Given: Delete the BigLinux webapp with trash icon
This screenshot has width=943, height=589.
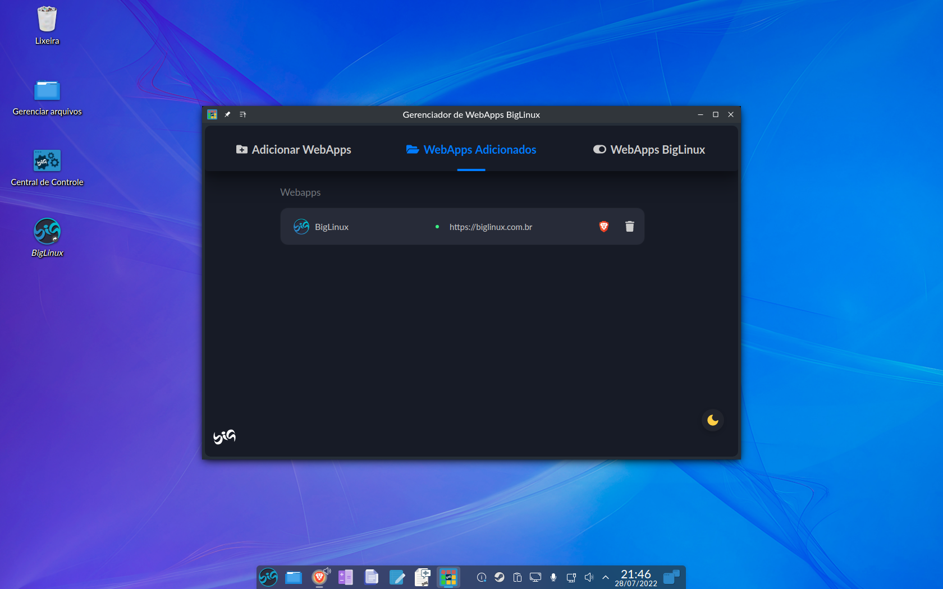Looking at the screenshot, I should 630,227.
